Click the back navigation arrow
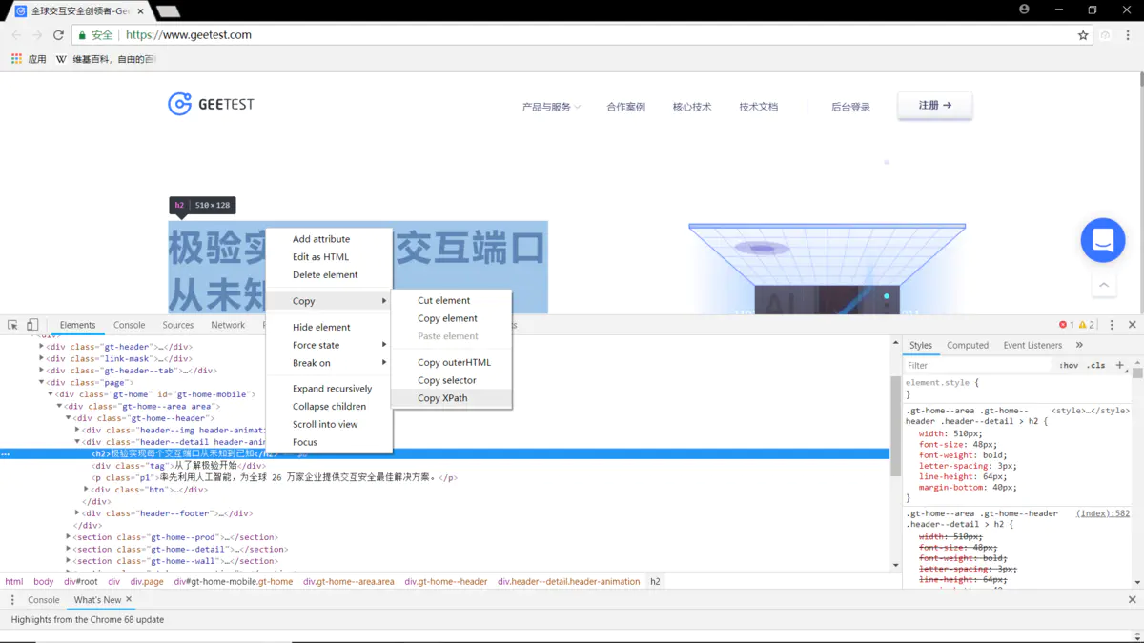 15,34
